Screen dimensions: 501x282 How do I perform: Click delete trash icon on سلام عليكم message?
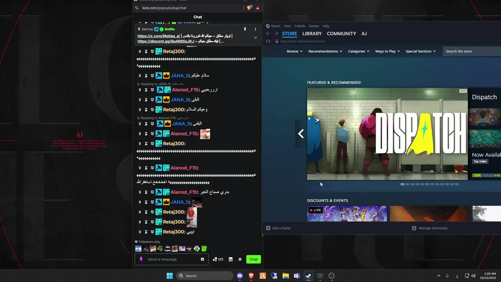tap(140, 76)
